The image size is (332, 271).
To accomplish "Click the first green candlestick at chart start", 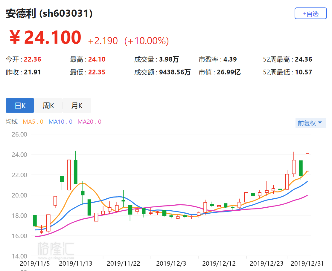I will click(35, 220).
